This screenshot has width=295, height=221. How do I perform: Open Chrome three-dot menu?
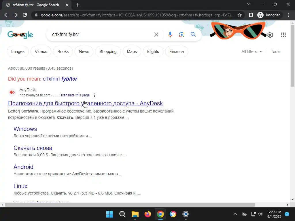pos(289,15)
